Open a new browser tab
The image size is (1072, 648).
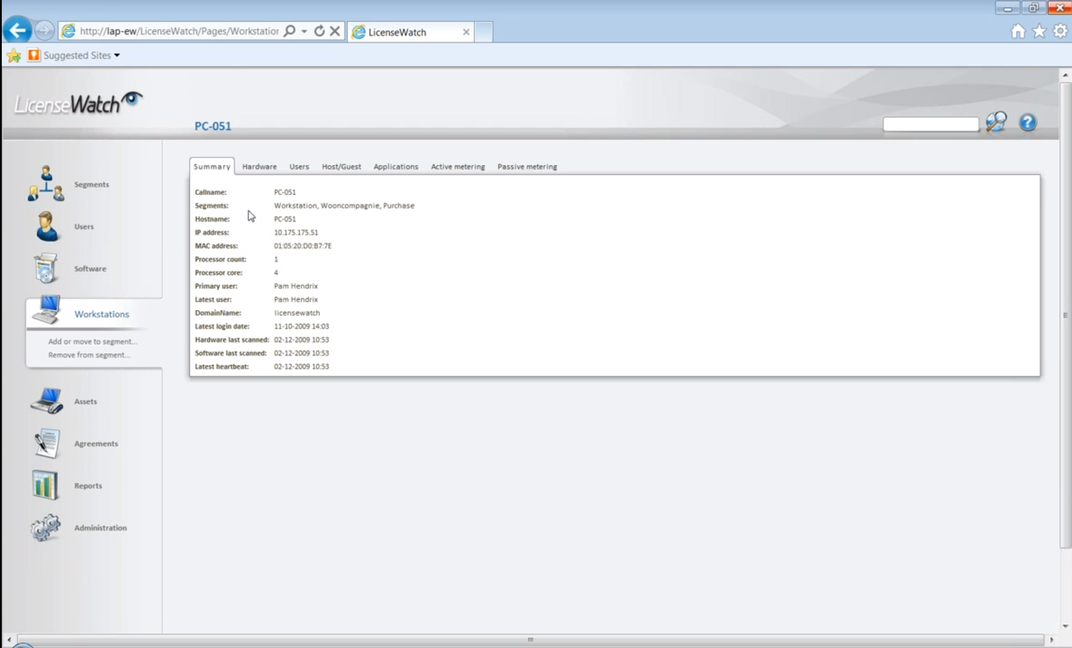[483, 32]
